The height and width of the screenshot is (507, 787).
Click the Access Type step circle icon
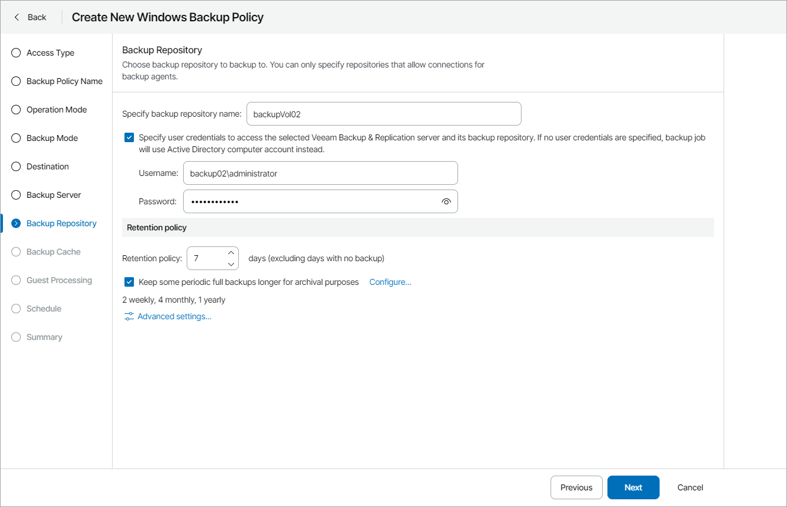[16, 53]
